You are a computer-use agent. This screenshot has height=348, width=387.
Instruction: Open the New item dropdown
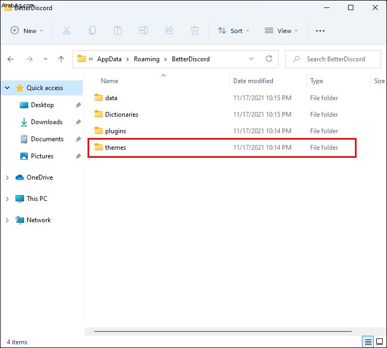(x=27, y=31)
